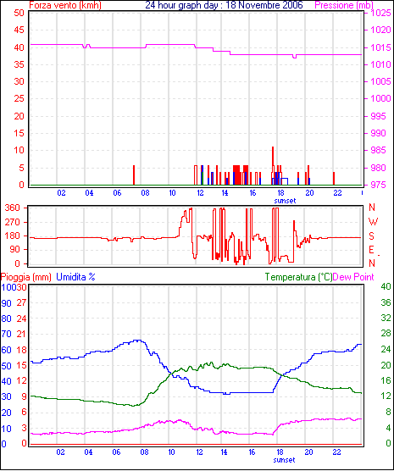
Task: Click the Forza vento (kmh) axis label
Action: click(x=65, y=5)
